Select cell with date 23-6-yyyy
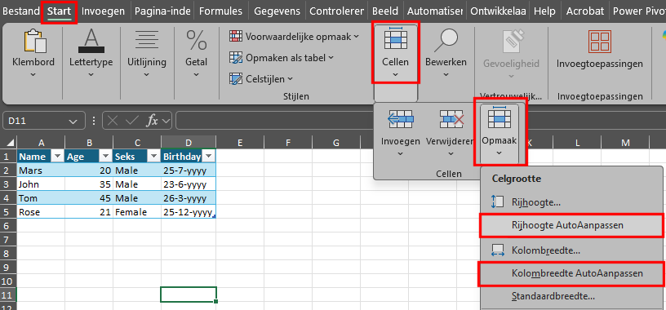666x310 pixels. coord(189,184)
